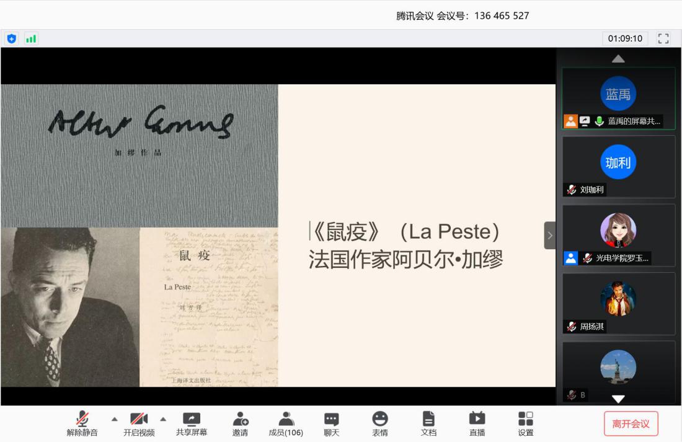The height and width of the screenshot is (442, 682).
Task: Select the 光电学院罗玉 cartoon girl avatar
Action: [618, 230]
